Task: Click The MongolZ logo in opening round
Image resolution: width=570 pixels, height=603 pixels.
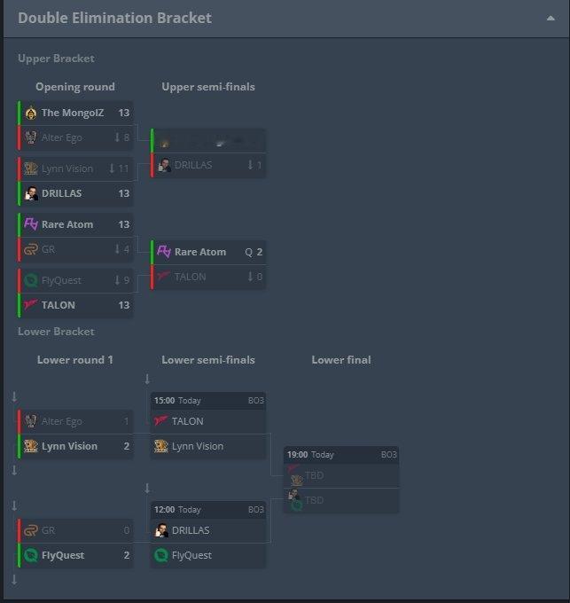Action: pyautogui.click(x=31, y=114)
